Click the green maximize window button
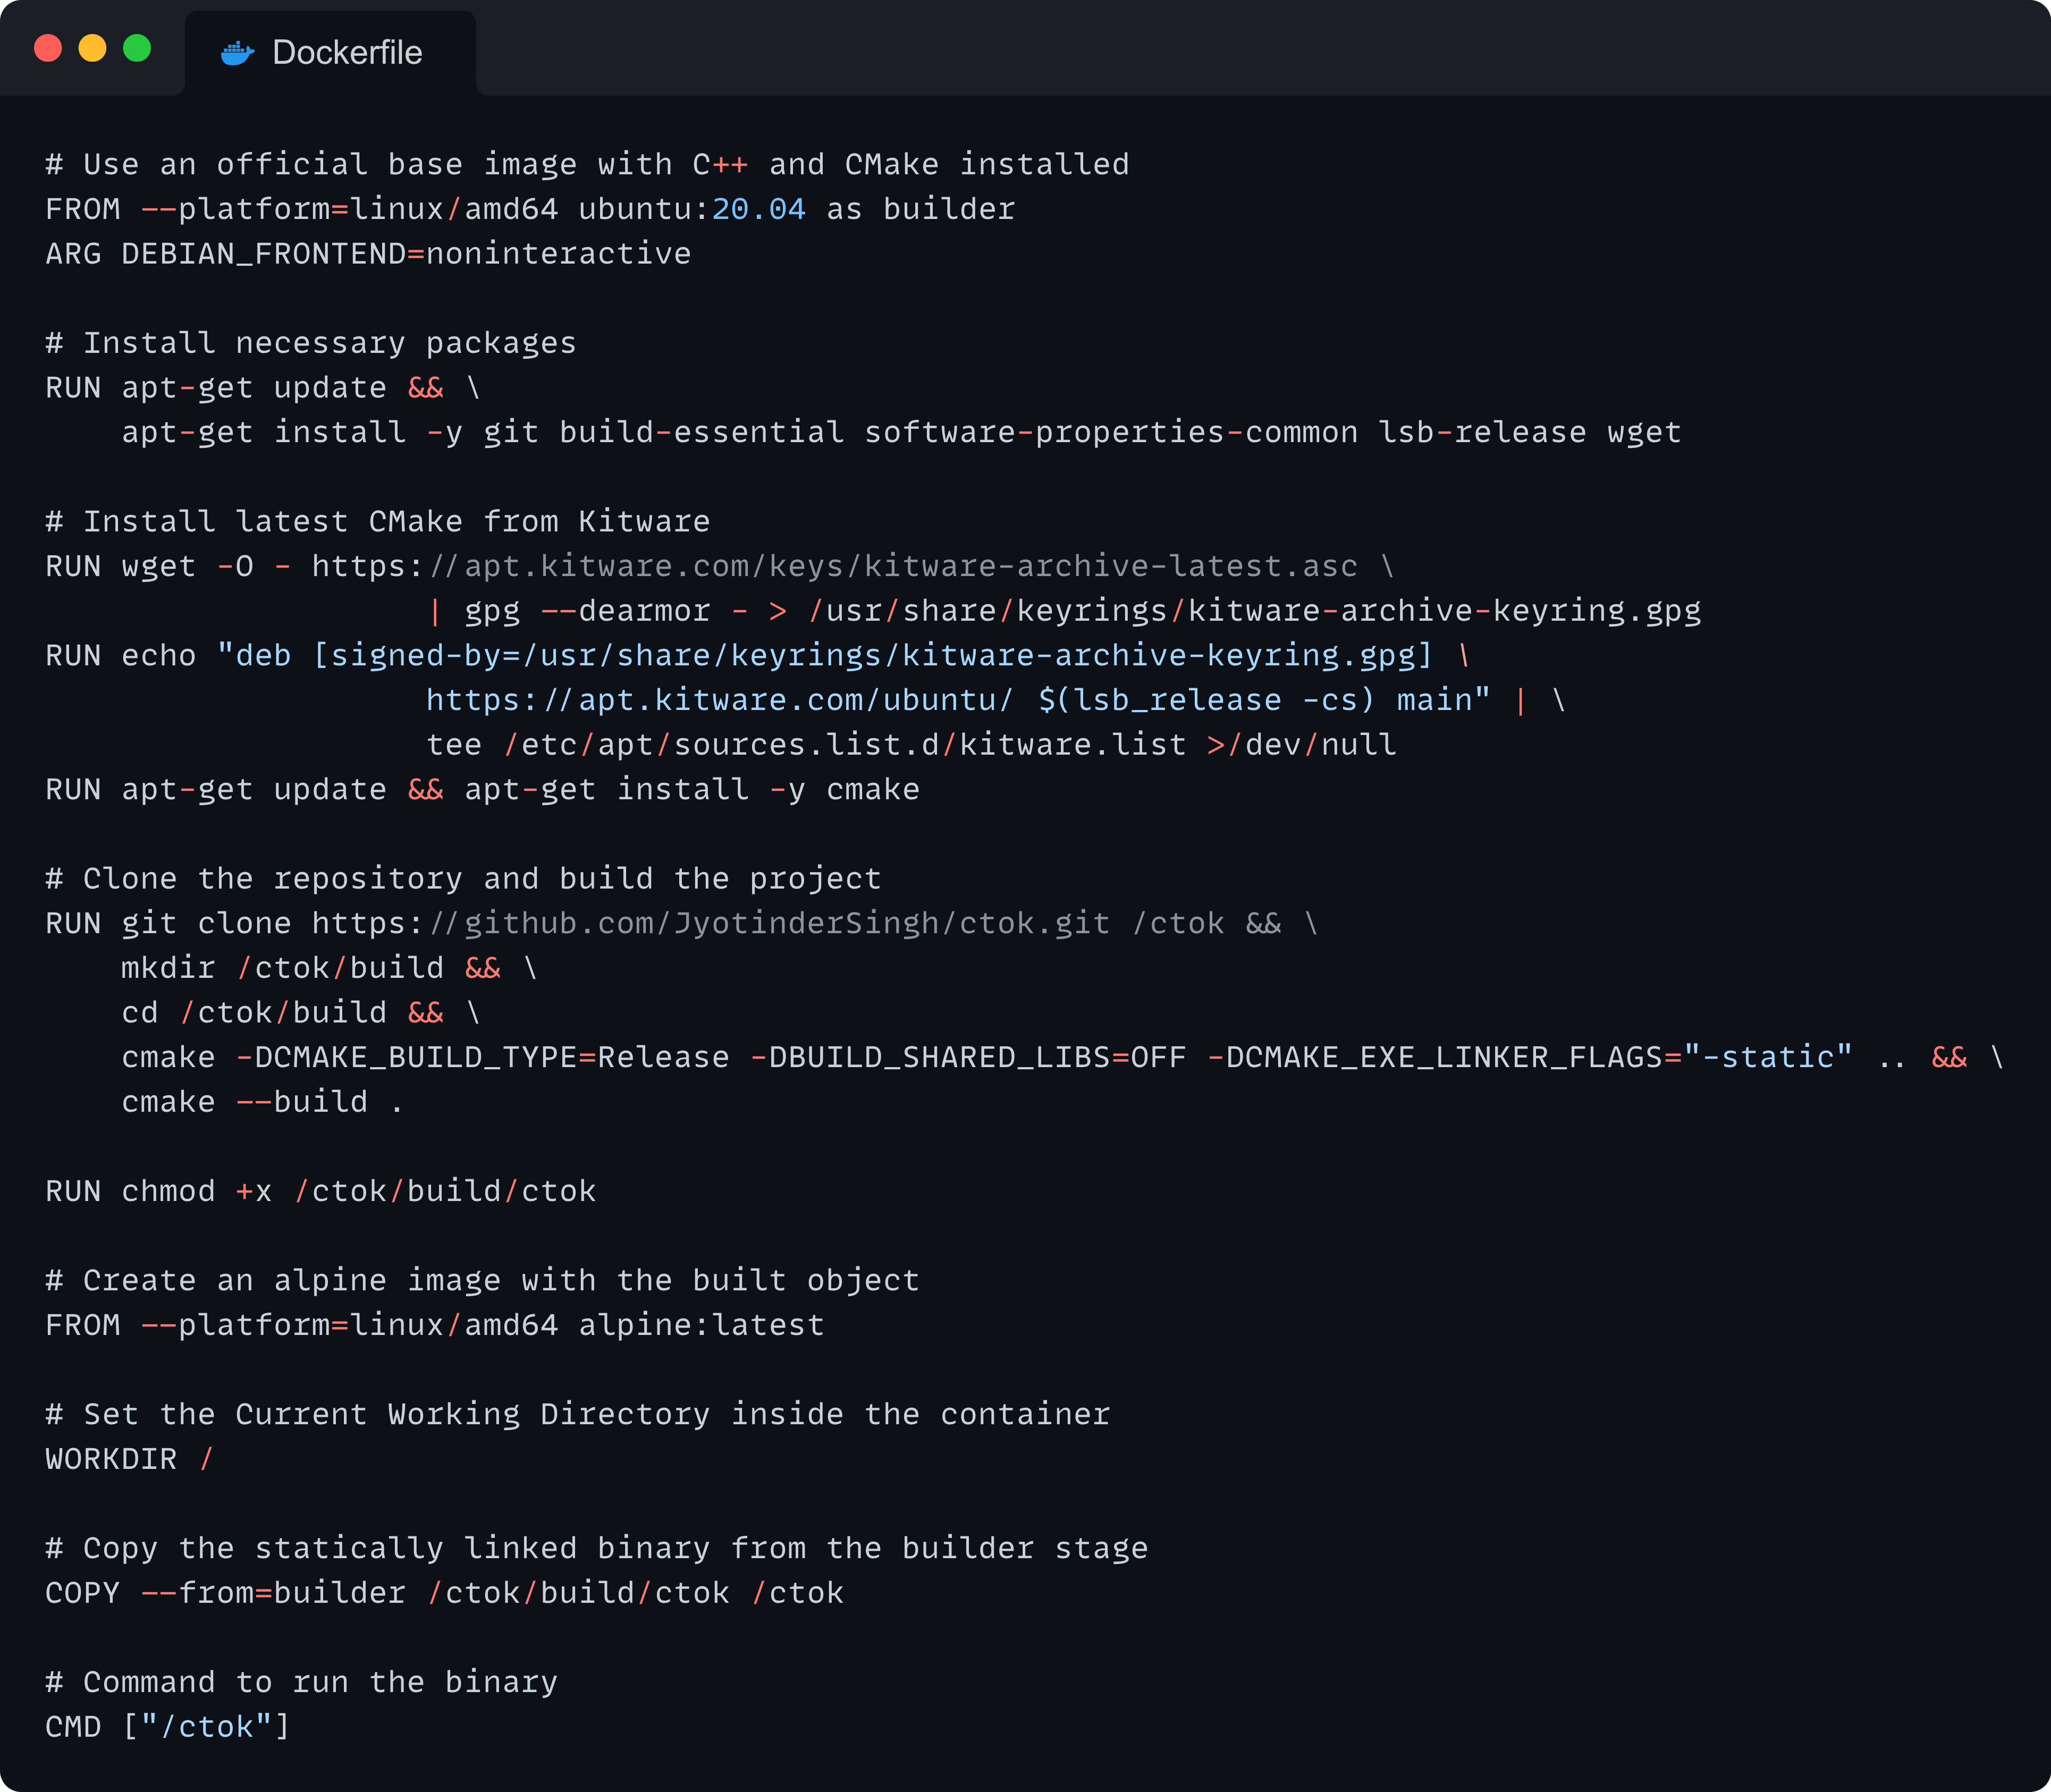 click(137, 48)
